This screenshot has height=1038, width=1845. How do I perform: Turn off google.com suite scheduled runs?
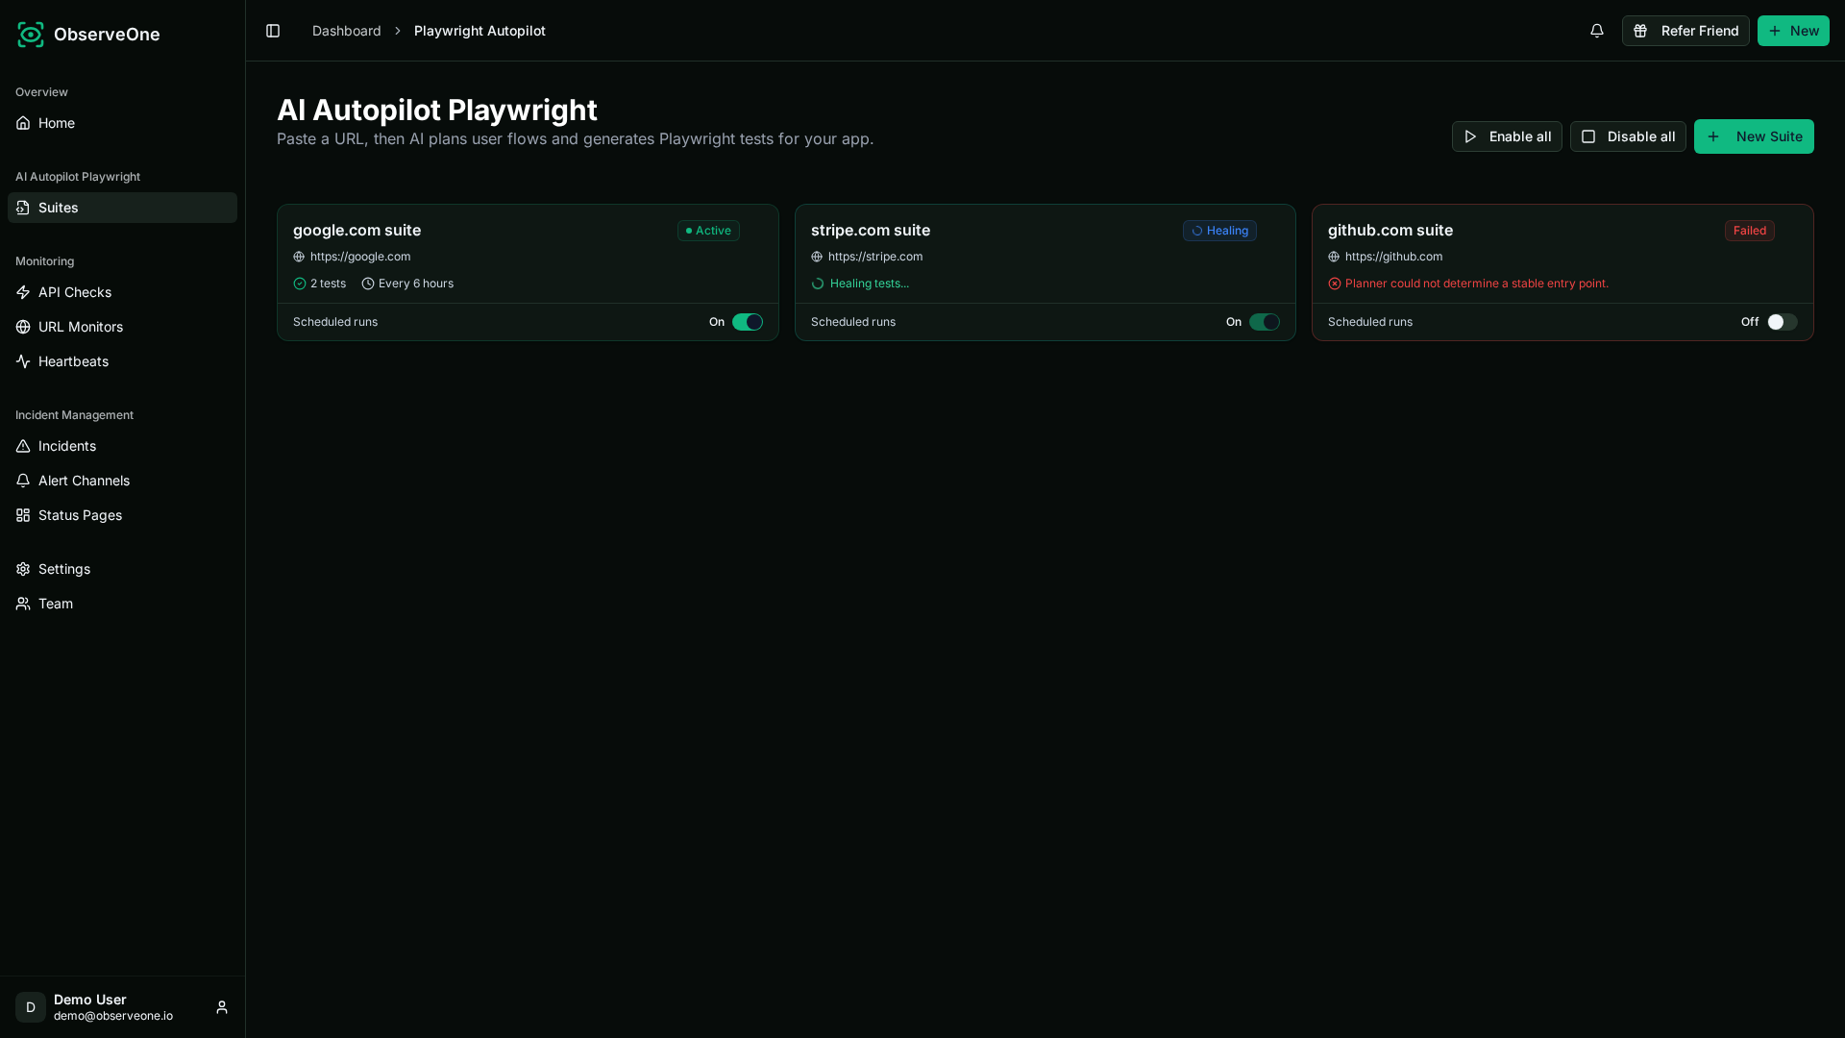coord(748,322)
